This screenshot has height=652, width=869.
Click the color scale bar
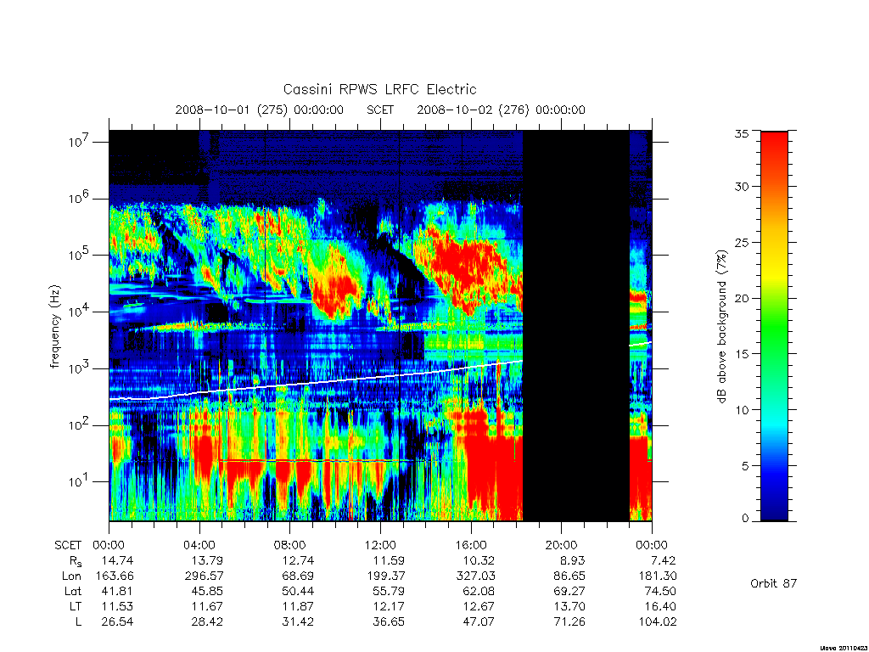point(774,326)
